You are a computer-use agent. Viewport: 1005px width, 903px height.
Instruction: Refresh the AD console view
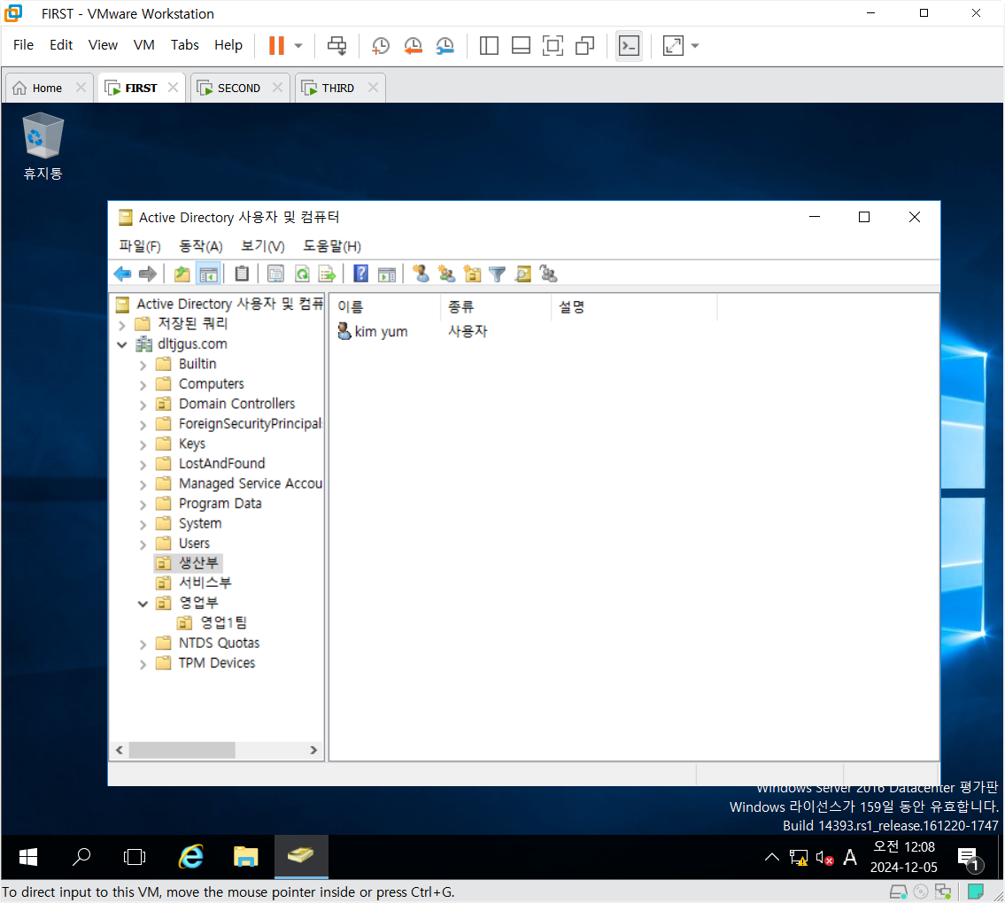(302, 274)
